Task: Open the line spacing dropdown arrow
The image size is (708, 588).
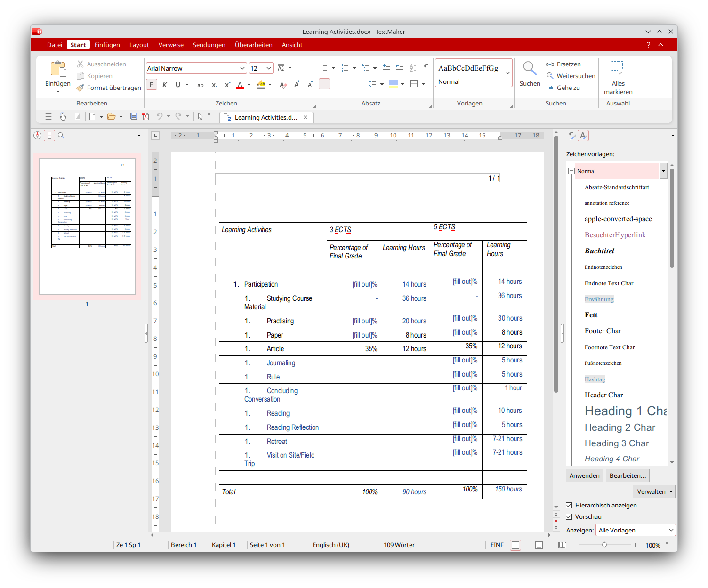Action: point(382,84)
